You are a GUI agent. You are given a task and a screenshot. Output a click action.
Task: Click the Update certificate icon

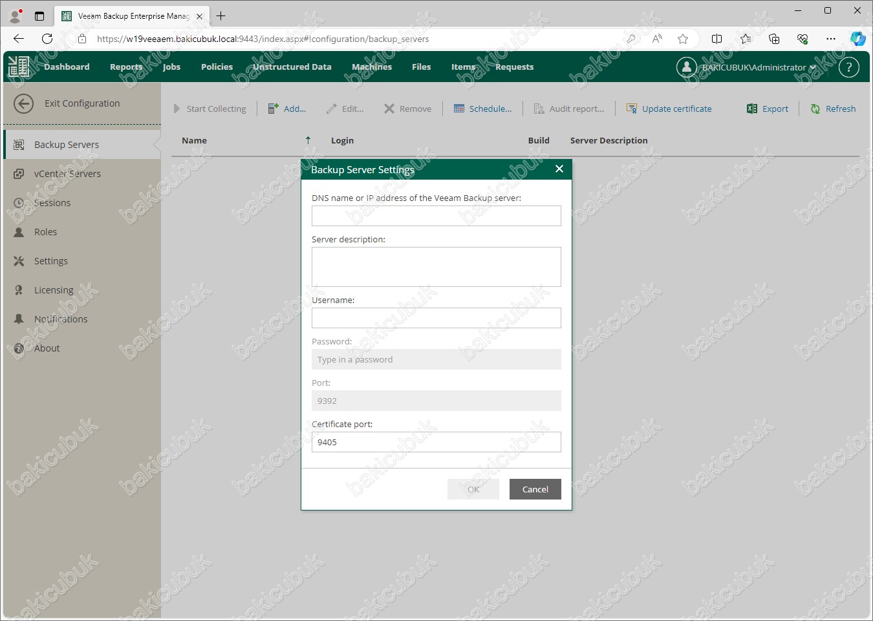point(632,109)
